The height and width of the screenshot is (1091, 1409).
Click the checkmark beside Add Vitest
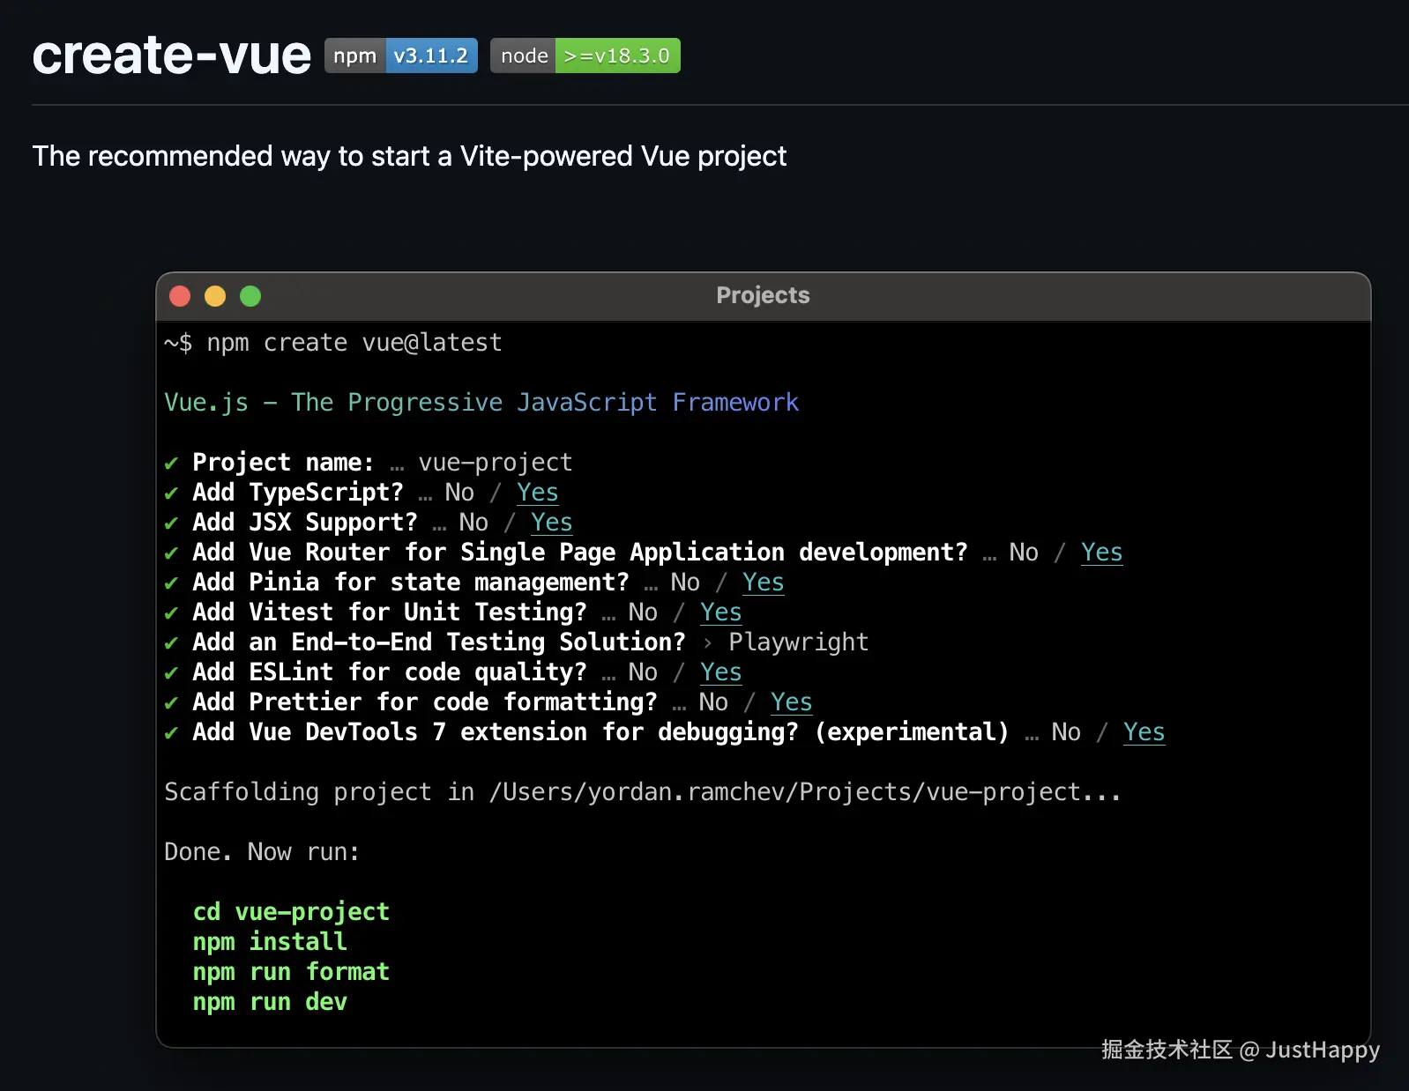pos(171,612)
